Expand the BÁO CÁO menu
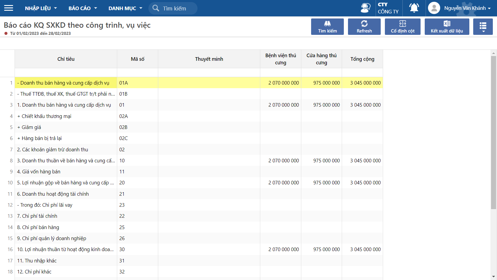The height and width of the screenshot is (280, 497). click(x=83, y=8)
